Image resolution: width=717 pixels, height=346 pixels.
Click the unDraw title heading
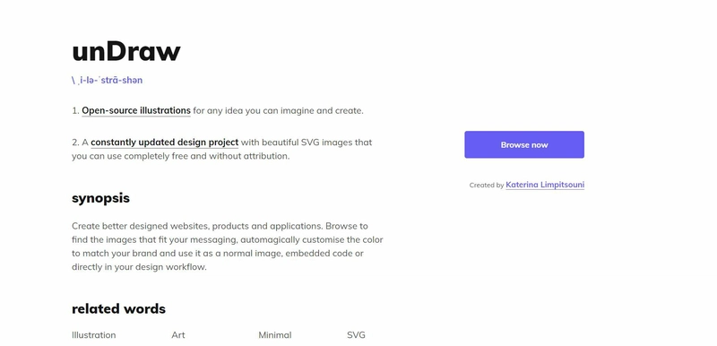tap(126, 51)
